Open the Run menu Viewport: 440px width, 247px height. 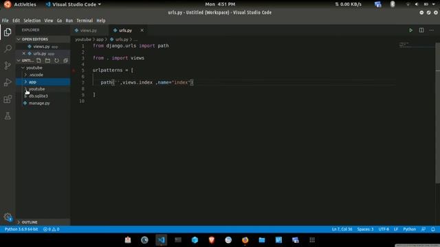[x=69, y=21]
